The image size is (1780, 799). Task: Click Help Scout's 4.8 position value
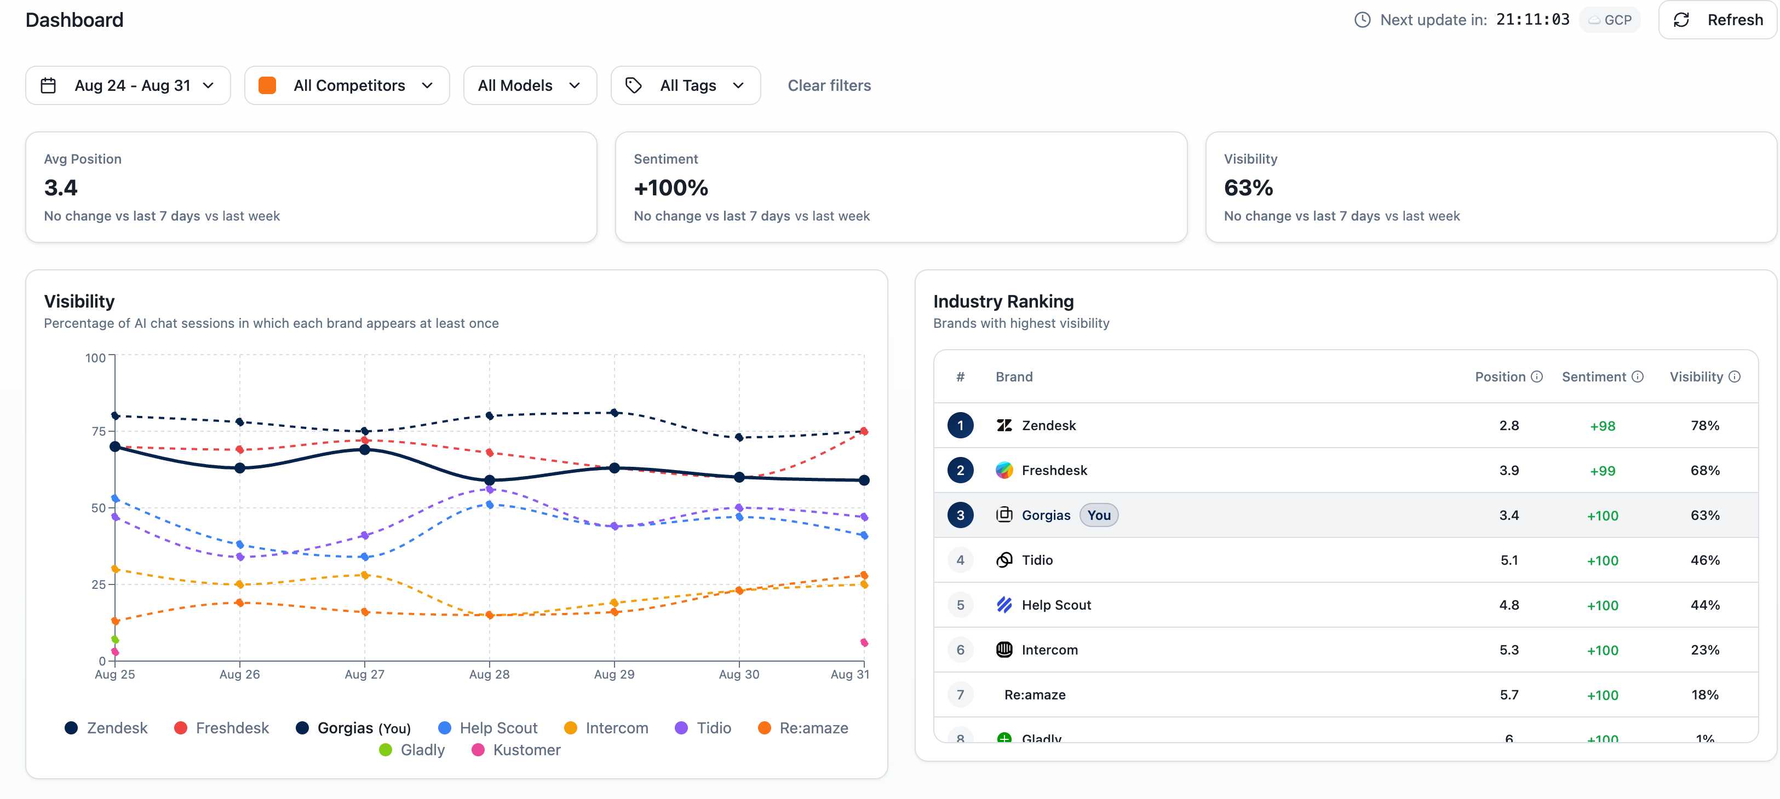[1509, 605]
